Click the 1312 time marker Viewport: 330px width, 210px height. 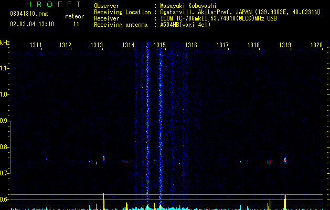pos(65,45)
